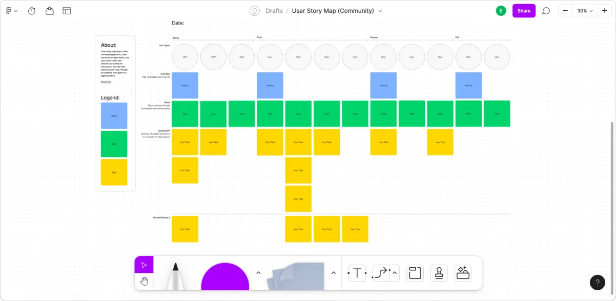Select the Section tool
This screenshot has width=616, height=301.
(415, 273)
